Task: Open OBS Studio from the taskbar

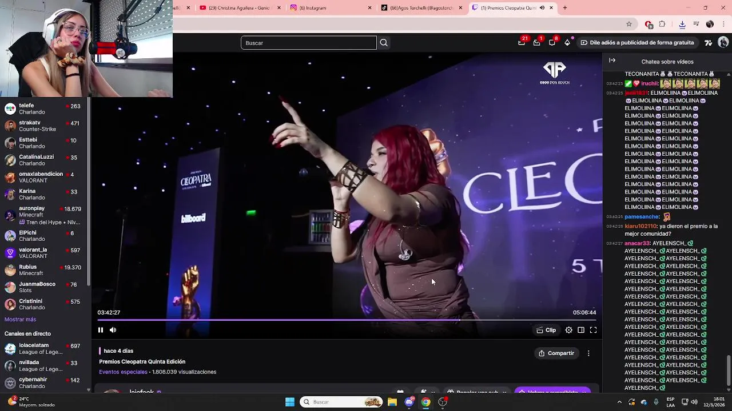Action: click(442, 402)
